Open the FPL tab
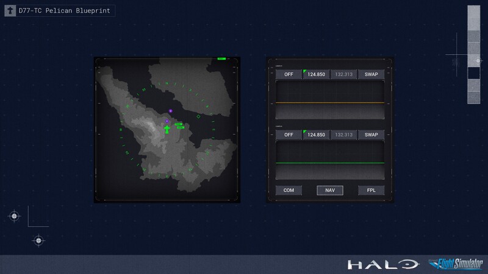This screenshot has height=274, width=488. click(x=371, y=190)
